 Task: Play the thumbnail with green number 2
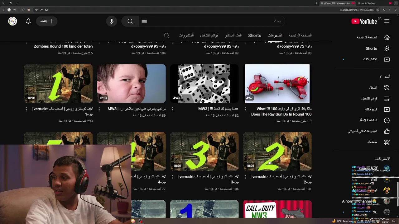(277, 152)
